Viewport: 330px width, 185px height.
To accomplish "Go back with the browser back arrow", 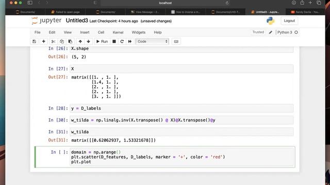I will pos(39,3).
